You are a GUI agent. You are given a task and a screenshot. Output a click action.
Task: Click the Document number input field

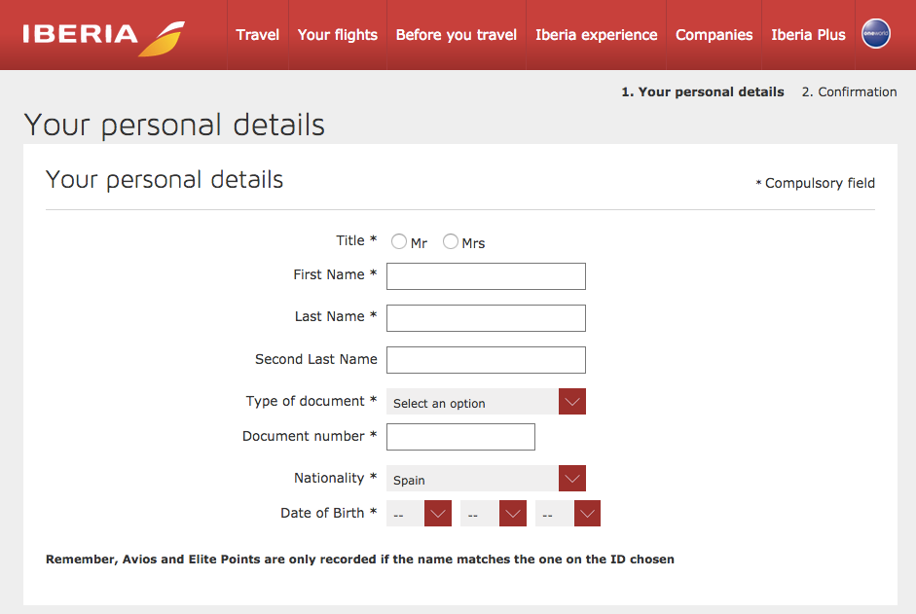pos(461,437)
